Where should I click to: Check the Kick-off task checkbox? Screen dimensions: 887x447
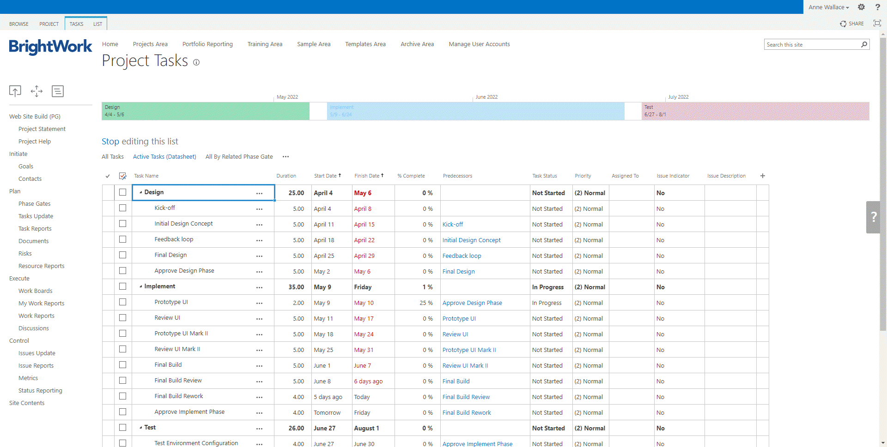click(122, 208)
